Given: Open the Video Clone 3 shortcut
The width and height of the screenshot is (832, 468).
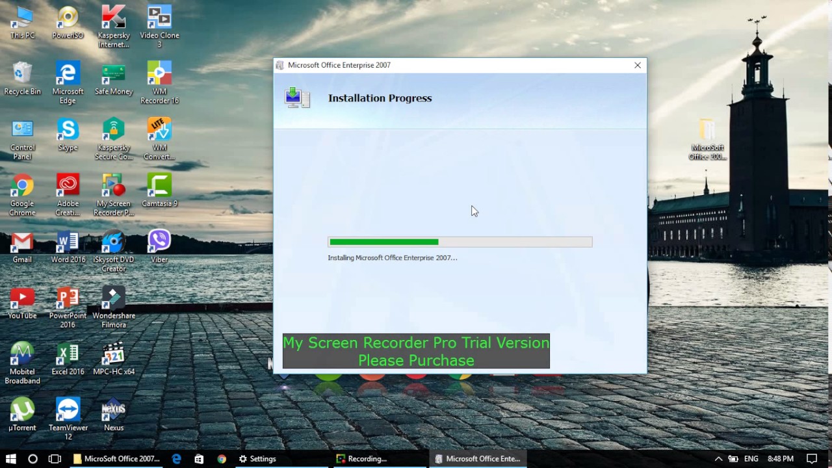Looking at the screenshot, I should point(159,27).
